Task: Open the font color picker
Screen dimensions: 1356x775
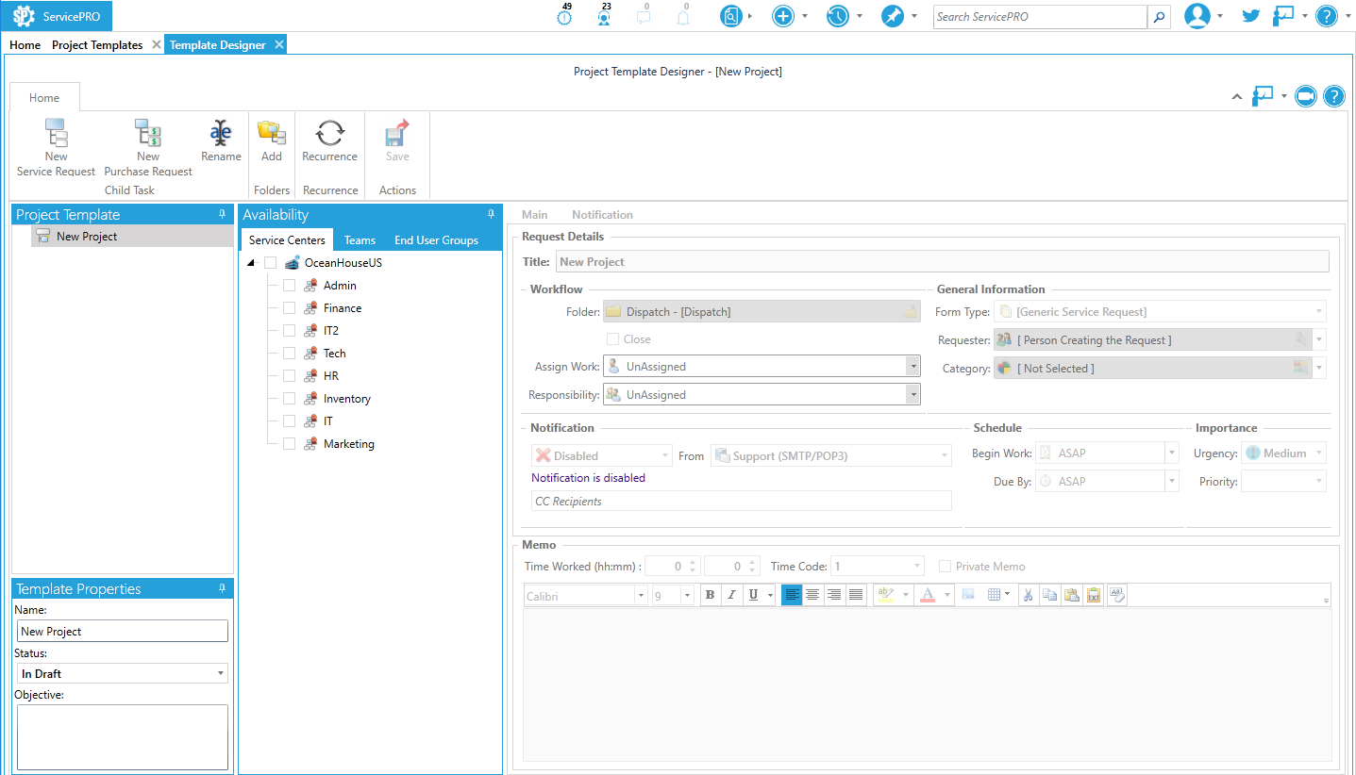Action: 947,595
